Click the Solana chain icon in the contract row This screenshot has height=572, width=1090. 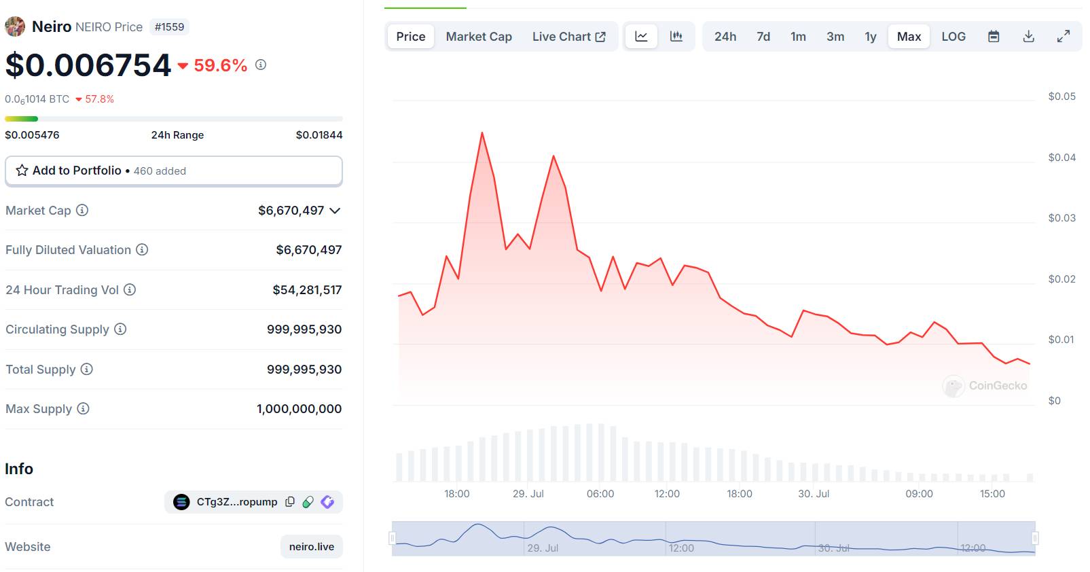pyautogui.click(x=181, y=502)
